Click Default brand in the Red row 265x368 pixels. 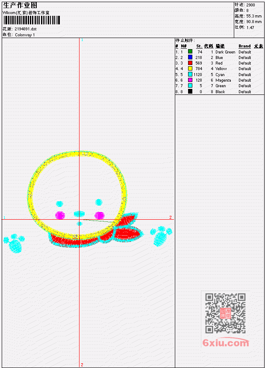click(x=245, y=63)
